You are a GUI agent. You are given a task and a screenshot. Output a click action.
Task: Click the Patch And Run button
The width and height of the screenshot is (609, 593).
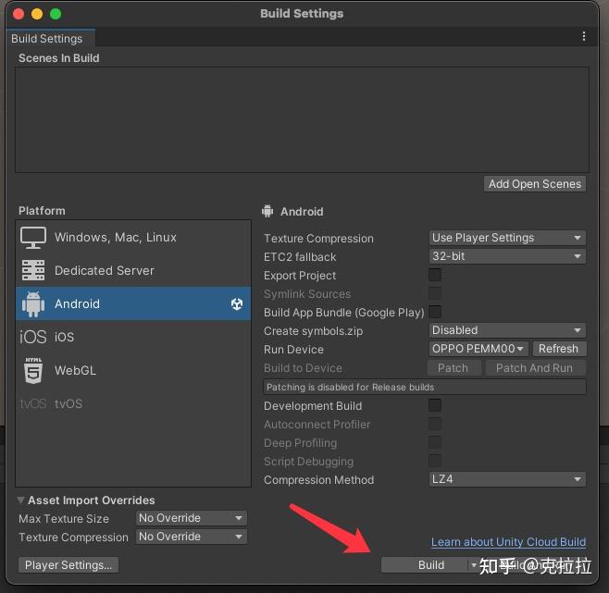(534, 368)
